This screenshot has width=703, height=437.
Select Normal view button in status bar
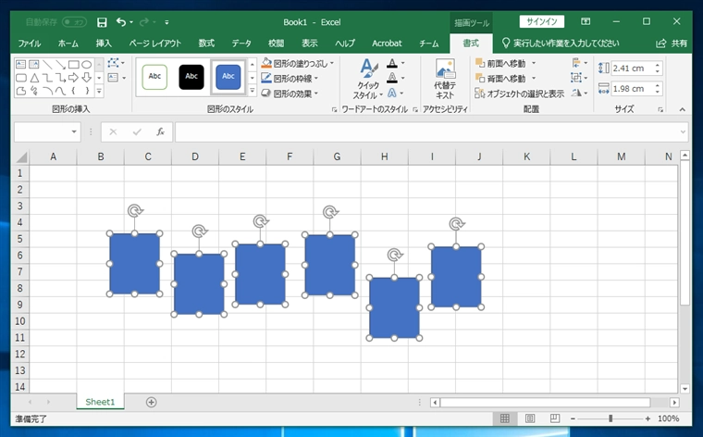(x=503, y=419)
